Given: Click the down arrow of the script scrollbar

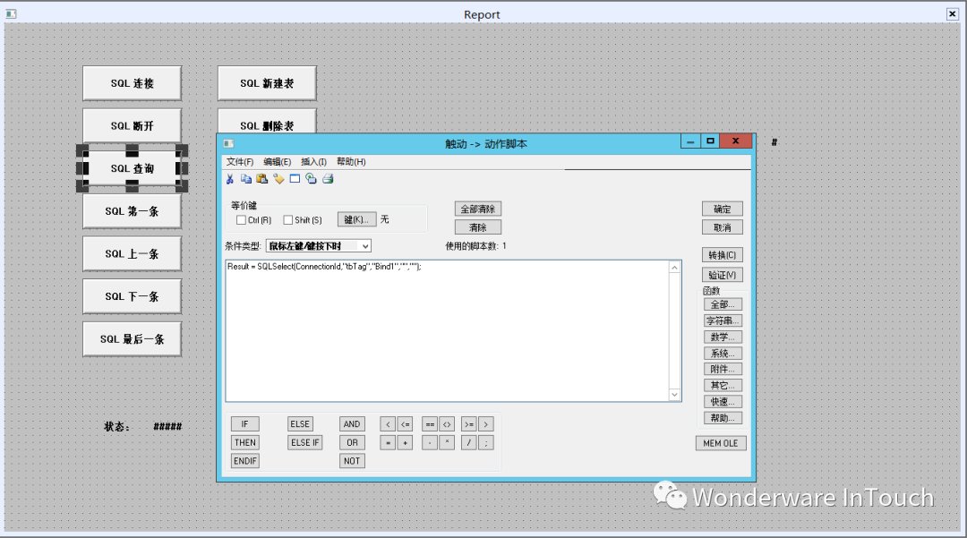Looking at the screenshot, I should (673, 395).
